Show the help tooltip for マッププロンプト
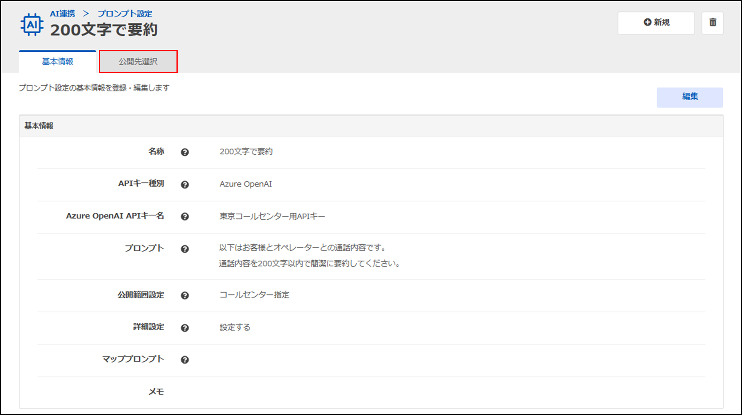The image size is (742, 415). point(185,360)
